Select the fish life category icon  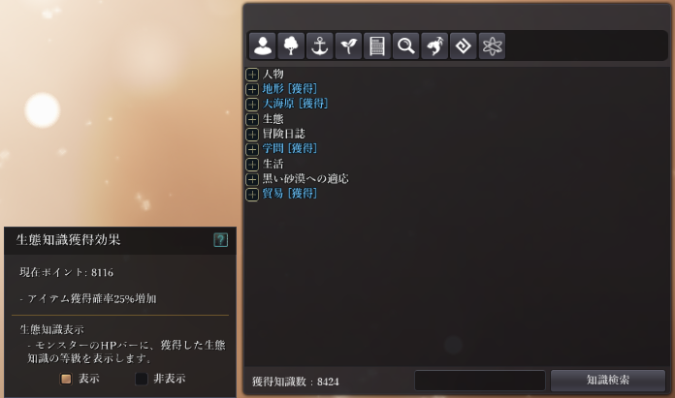pos(434,46)
